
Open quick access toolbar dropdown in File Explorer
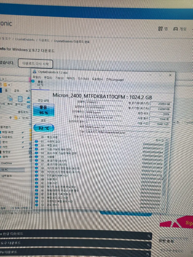click(x=9, y=85)
